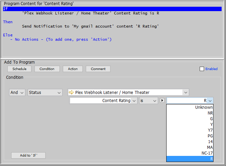Screen dimensions: 226x166
Task: Expand the Plex Webhook Listener device dropdown
Action: 185,92
